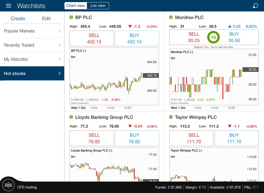This screenshot has width=264, height=193.
Task: Tap the Funds £ 97,990 status entry
Action: click(x=169, y=187)
